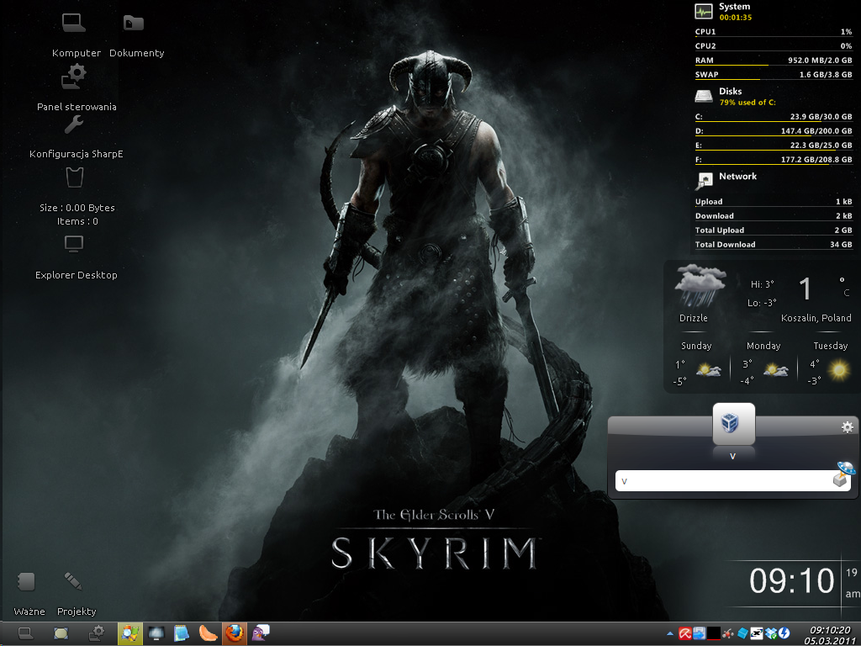The width and height of the screenshot is (861, 646).
Task: Click the gear control panel icon in taskbar
Action: 97,634
